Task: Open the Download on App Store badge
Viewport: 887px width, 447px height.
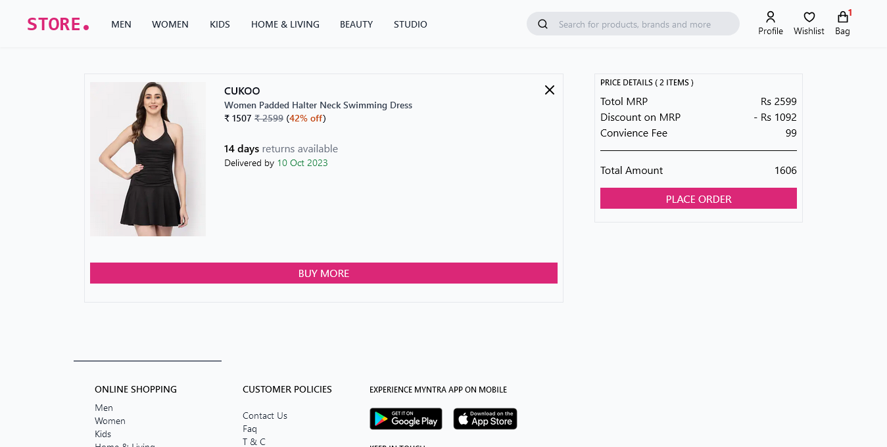Action: (485, 419)
